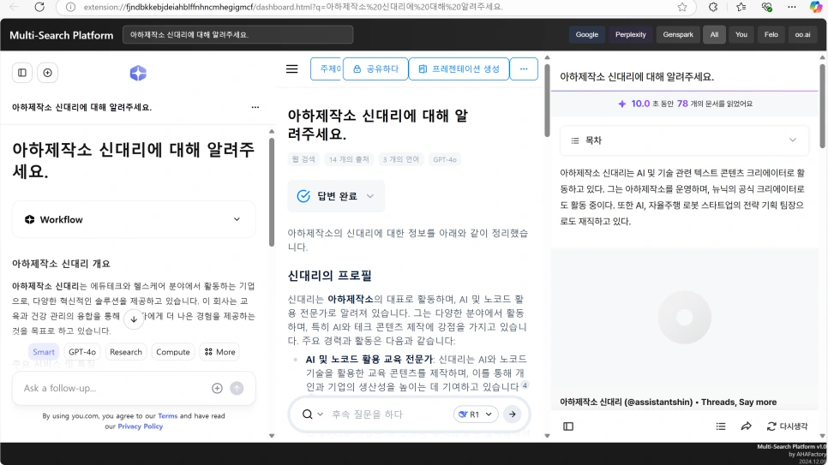Switch to the Google engine tab

pyautogui.click(x=586, y=34)
